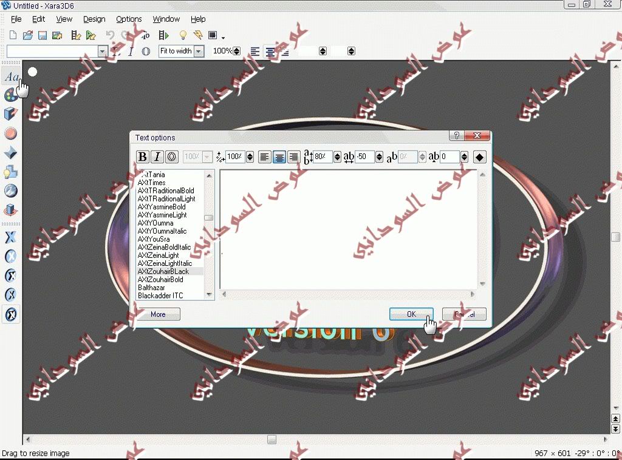Click the Export animation icon
The width and height of the screenshot is (622, 460).
76,35
